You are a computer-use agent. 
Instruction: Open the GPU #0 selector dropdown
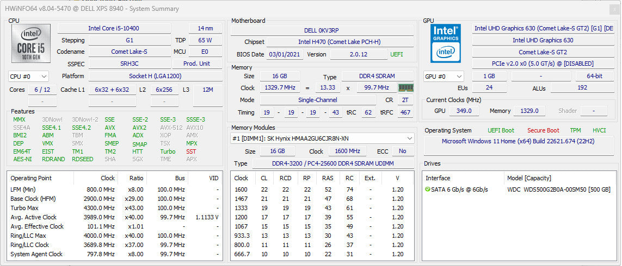click(x=444, y=77)
